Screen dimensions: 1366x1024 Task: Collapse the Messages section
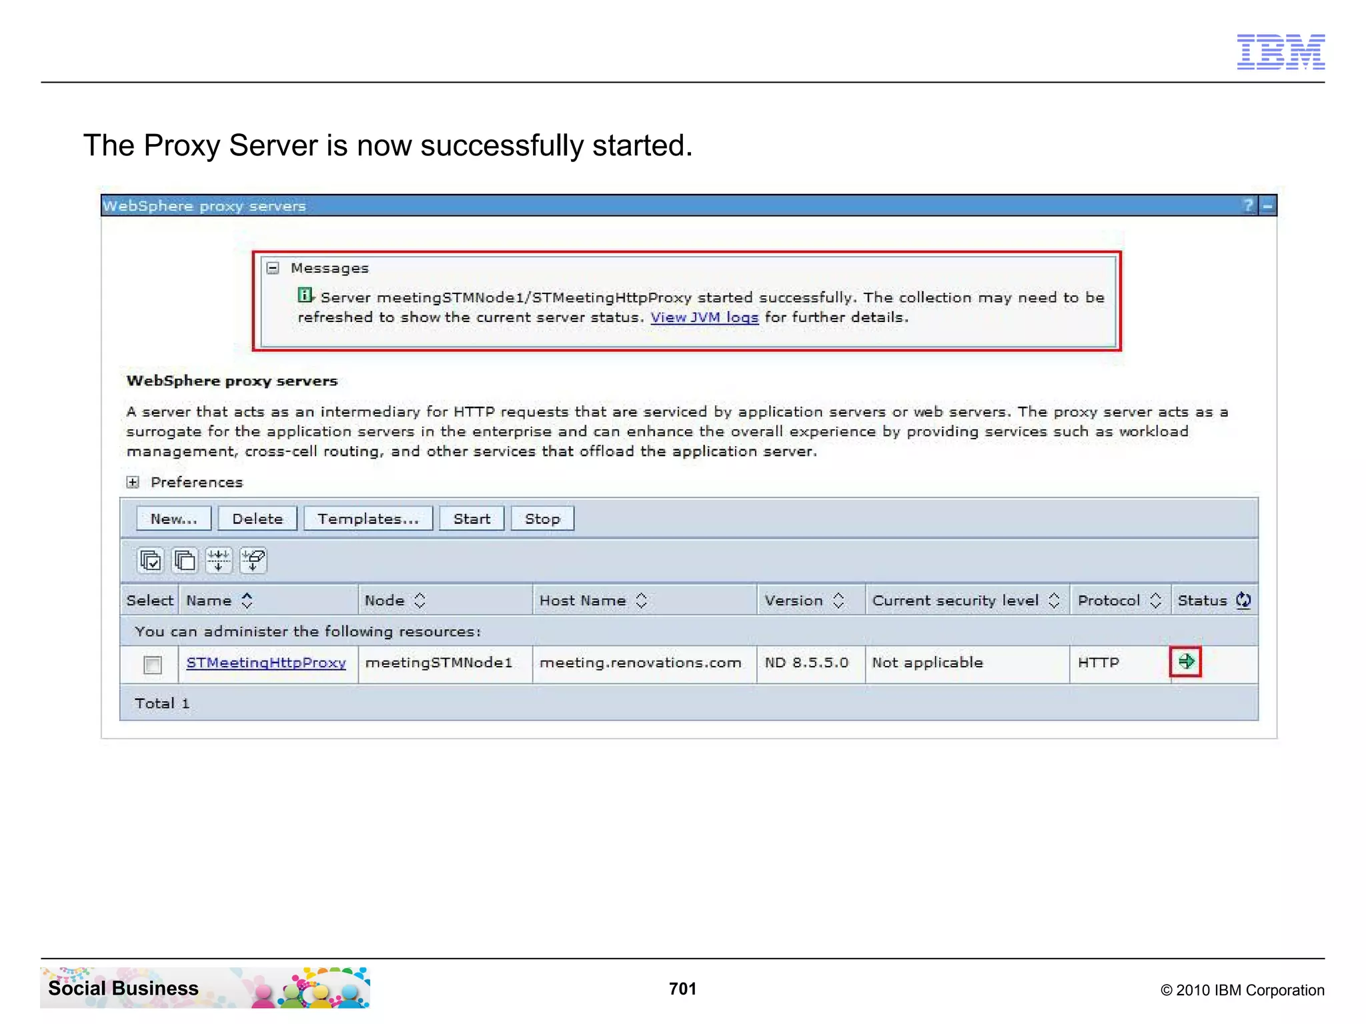click(272, 268)
